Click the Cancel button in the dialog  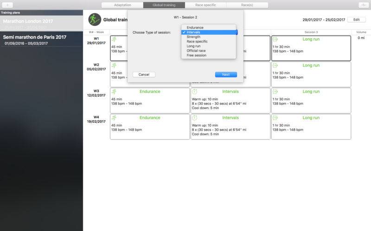pos(144,74)
